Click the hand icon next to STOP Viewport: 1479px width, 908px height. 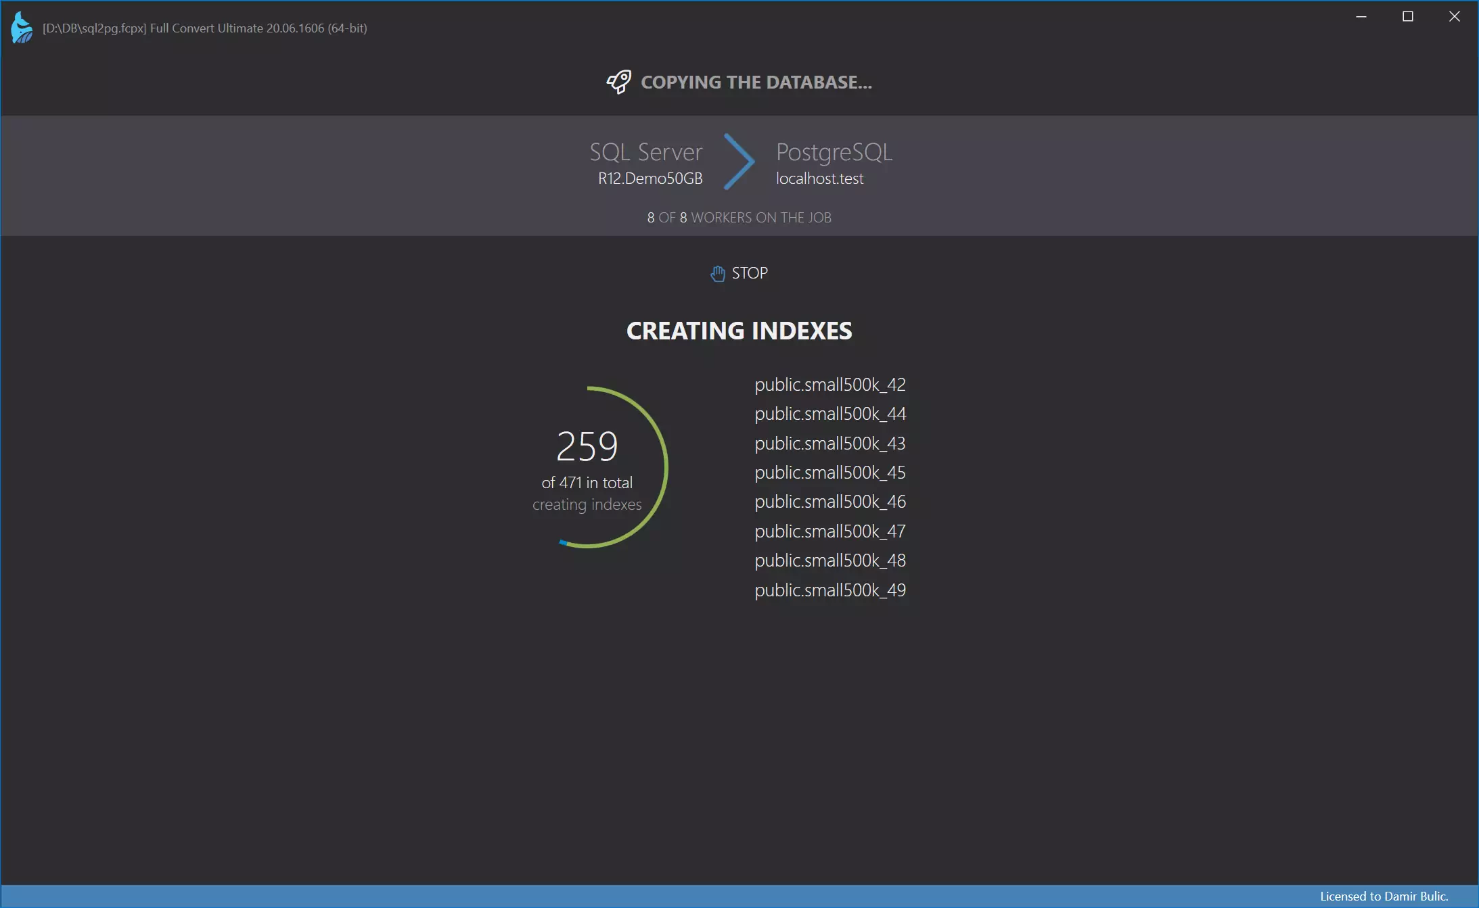[717, 273]
